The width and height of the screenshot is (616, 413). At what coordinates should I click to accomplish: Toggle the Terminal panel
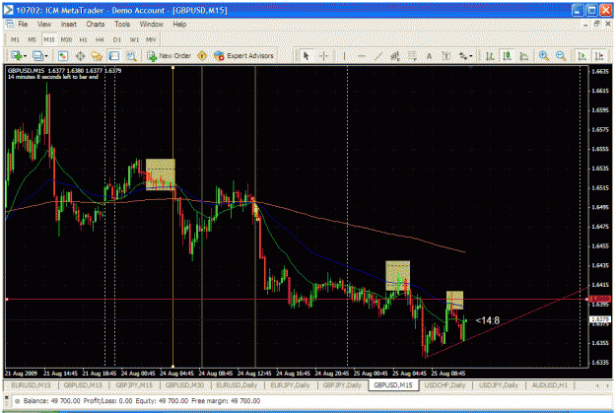click(x=114, y=56)
